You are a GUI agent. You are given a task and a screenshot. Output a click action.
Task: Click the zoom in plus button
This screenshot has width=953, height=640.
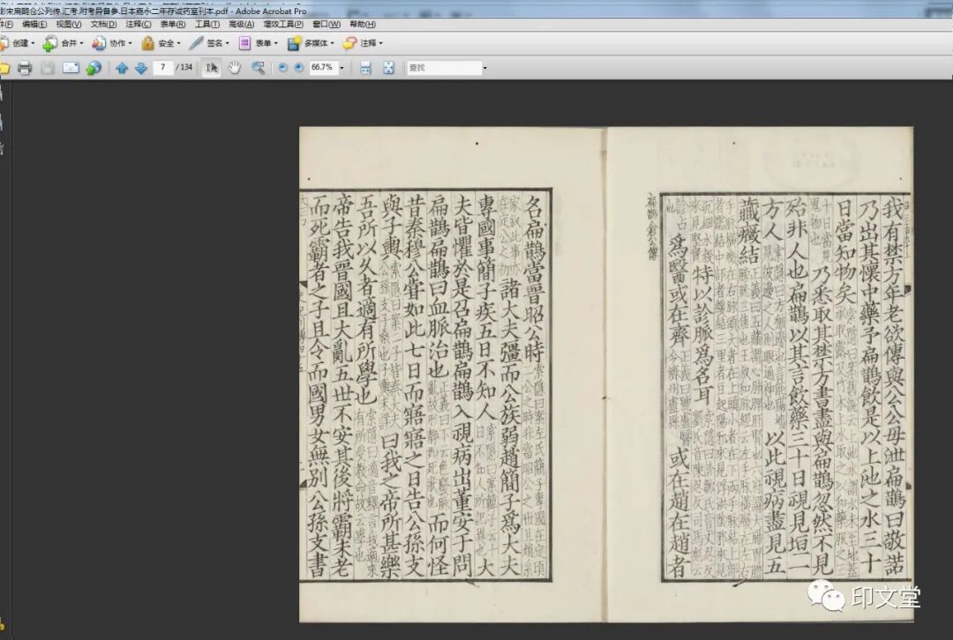(x=298, y=68)
